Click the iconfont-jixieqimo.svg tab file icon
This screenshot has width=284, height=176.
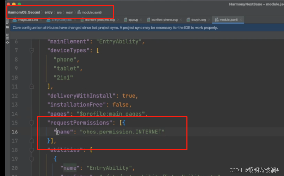coord(82,20)
